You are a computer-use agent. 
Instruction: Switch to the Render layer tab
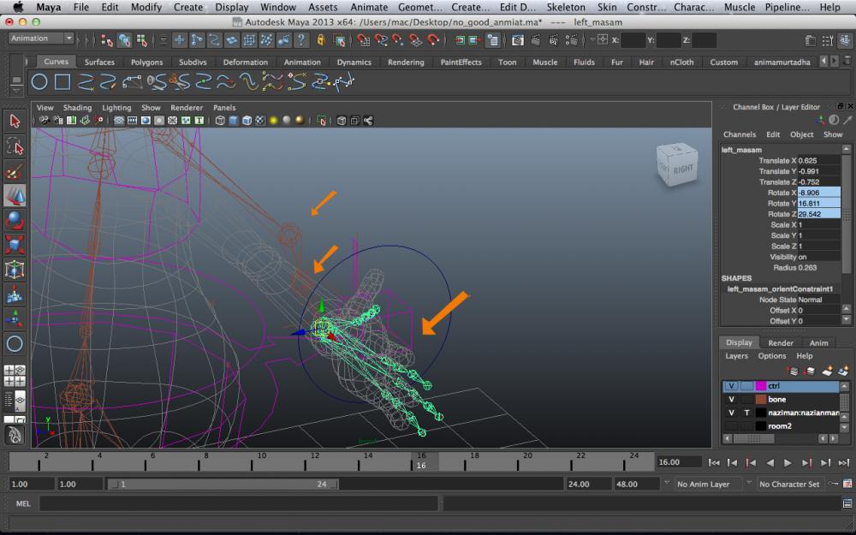[x=780, y=342]
